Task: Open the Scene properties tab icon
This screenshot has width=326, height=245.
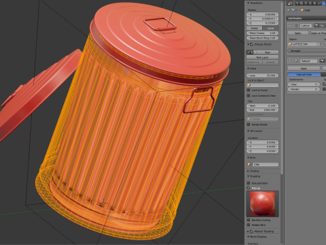Action: point(306,3)
